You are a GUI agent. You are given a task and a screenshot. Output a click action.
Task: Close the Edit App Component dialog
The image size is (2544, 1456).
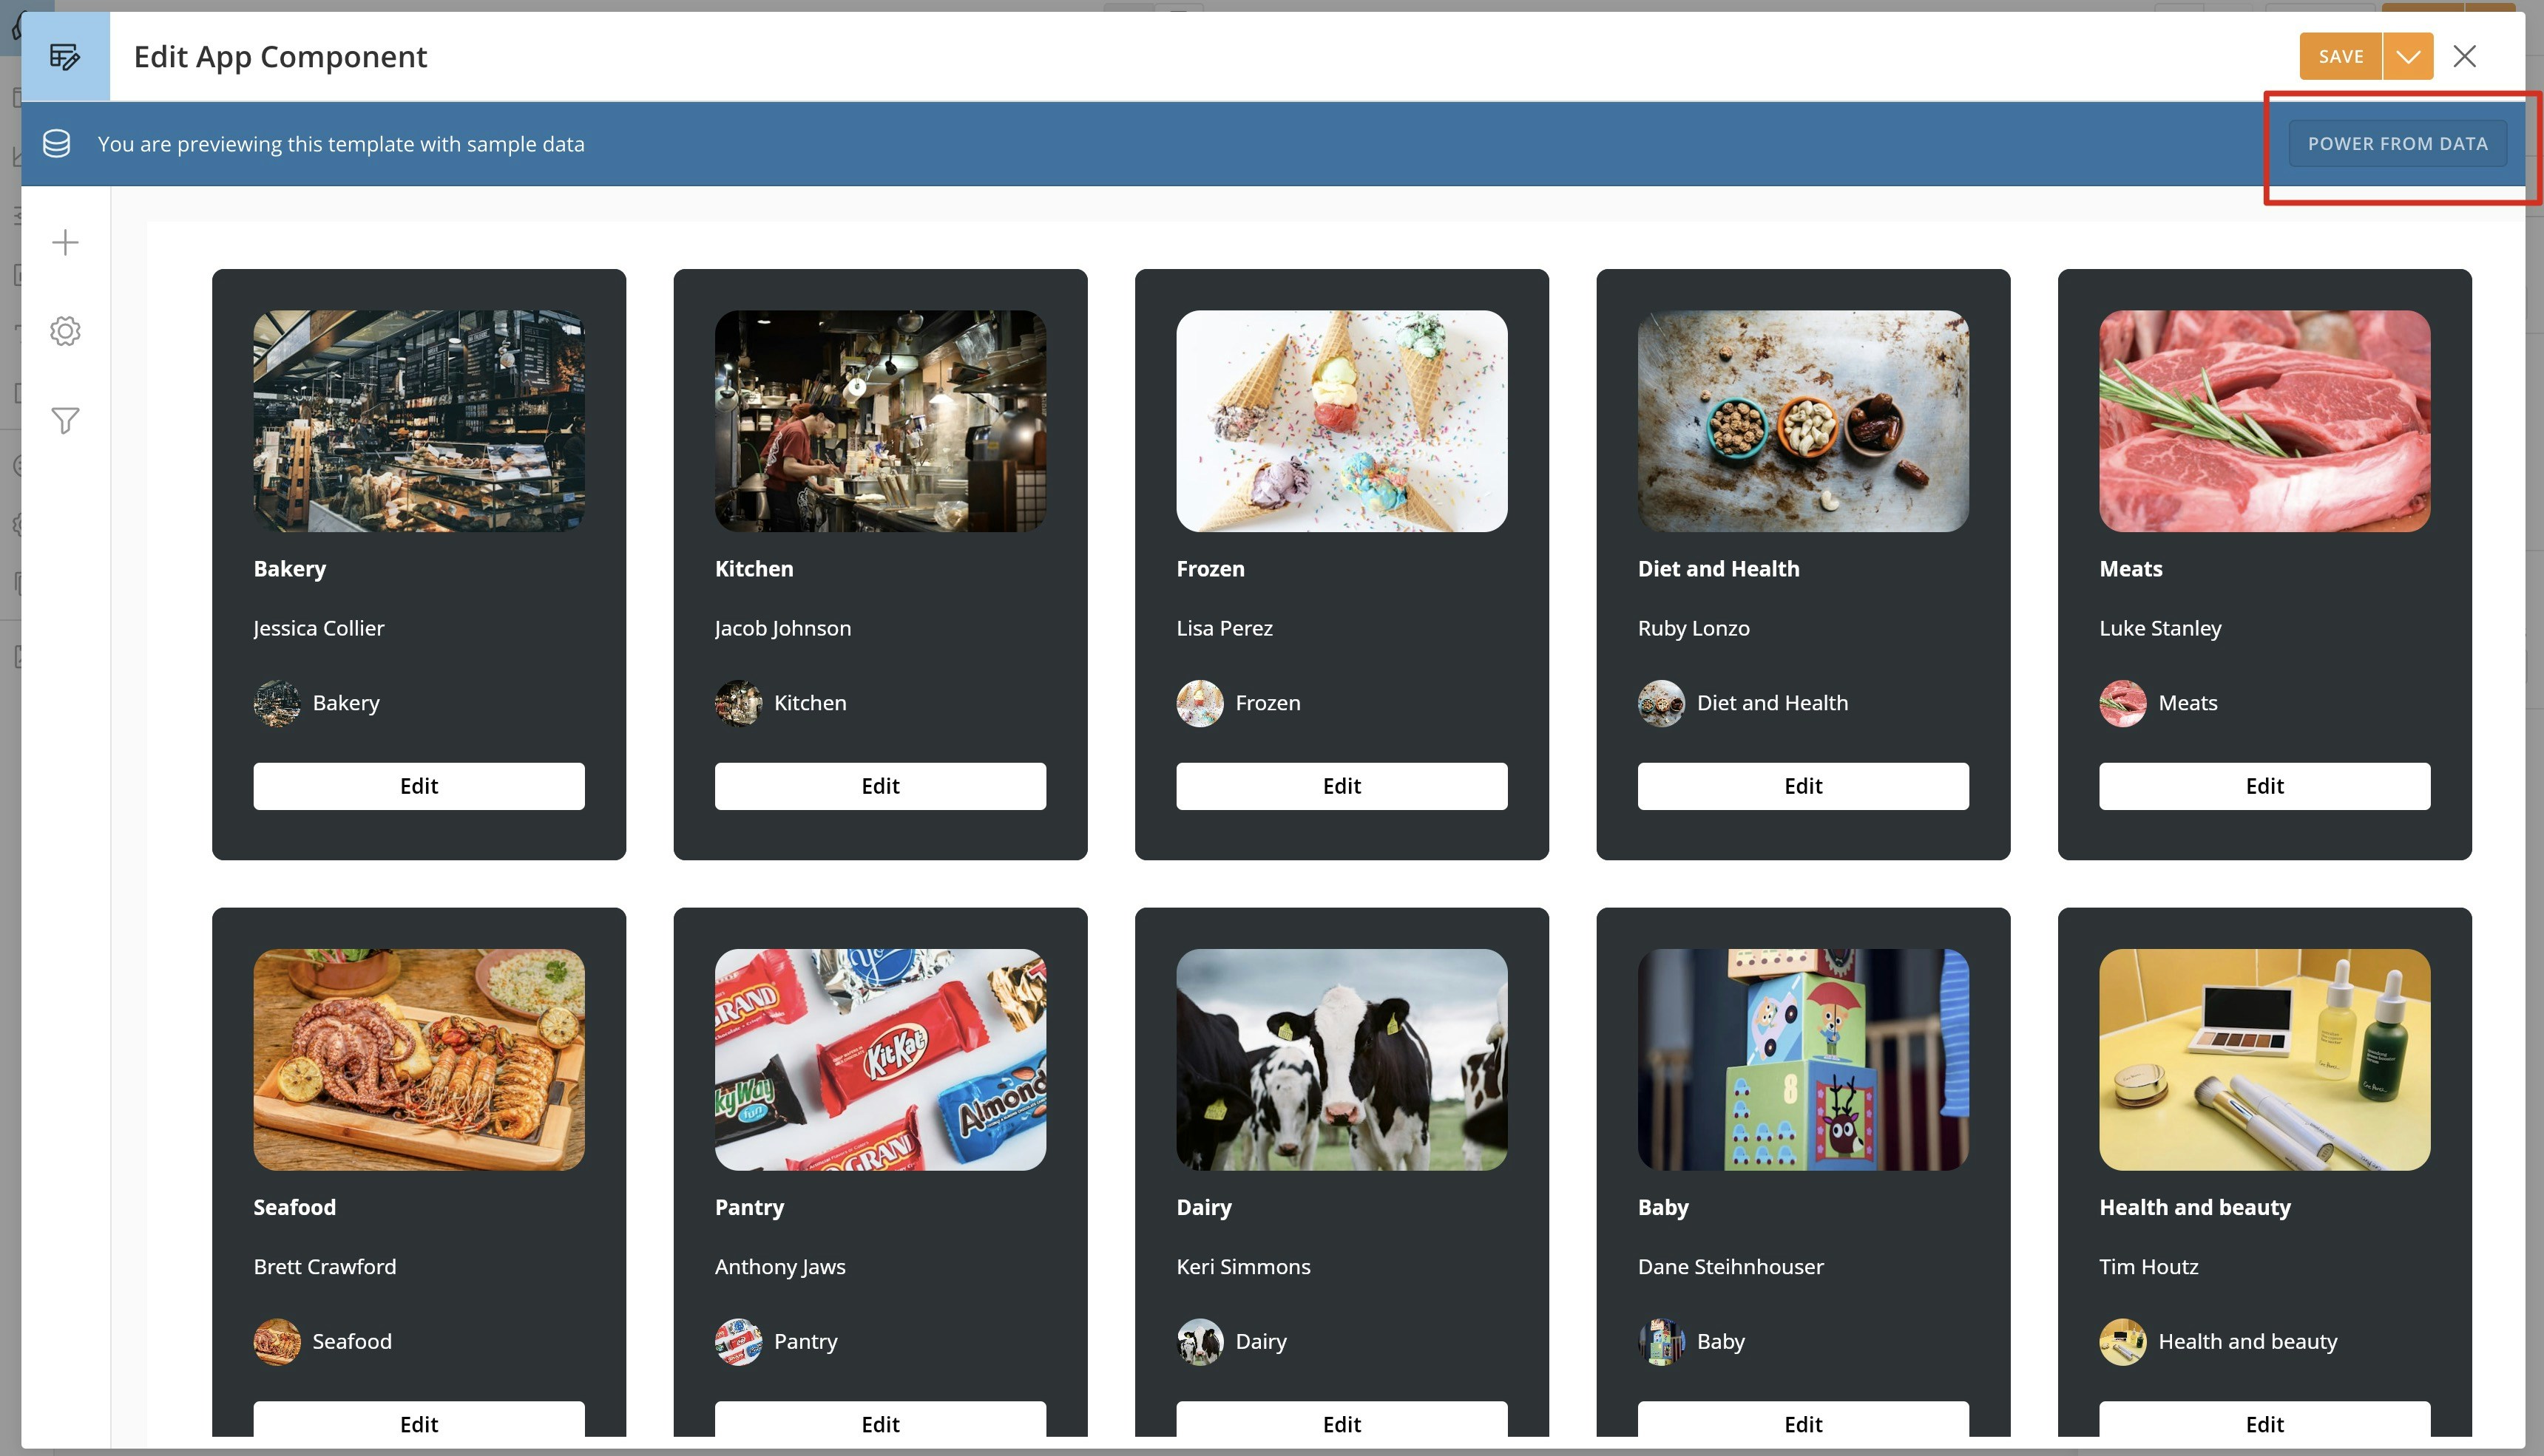pos(2464,57)
